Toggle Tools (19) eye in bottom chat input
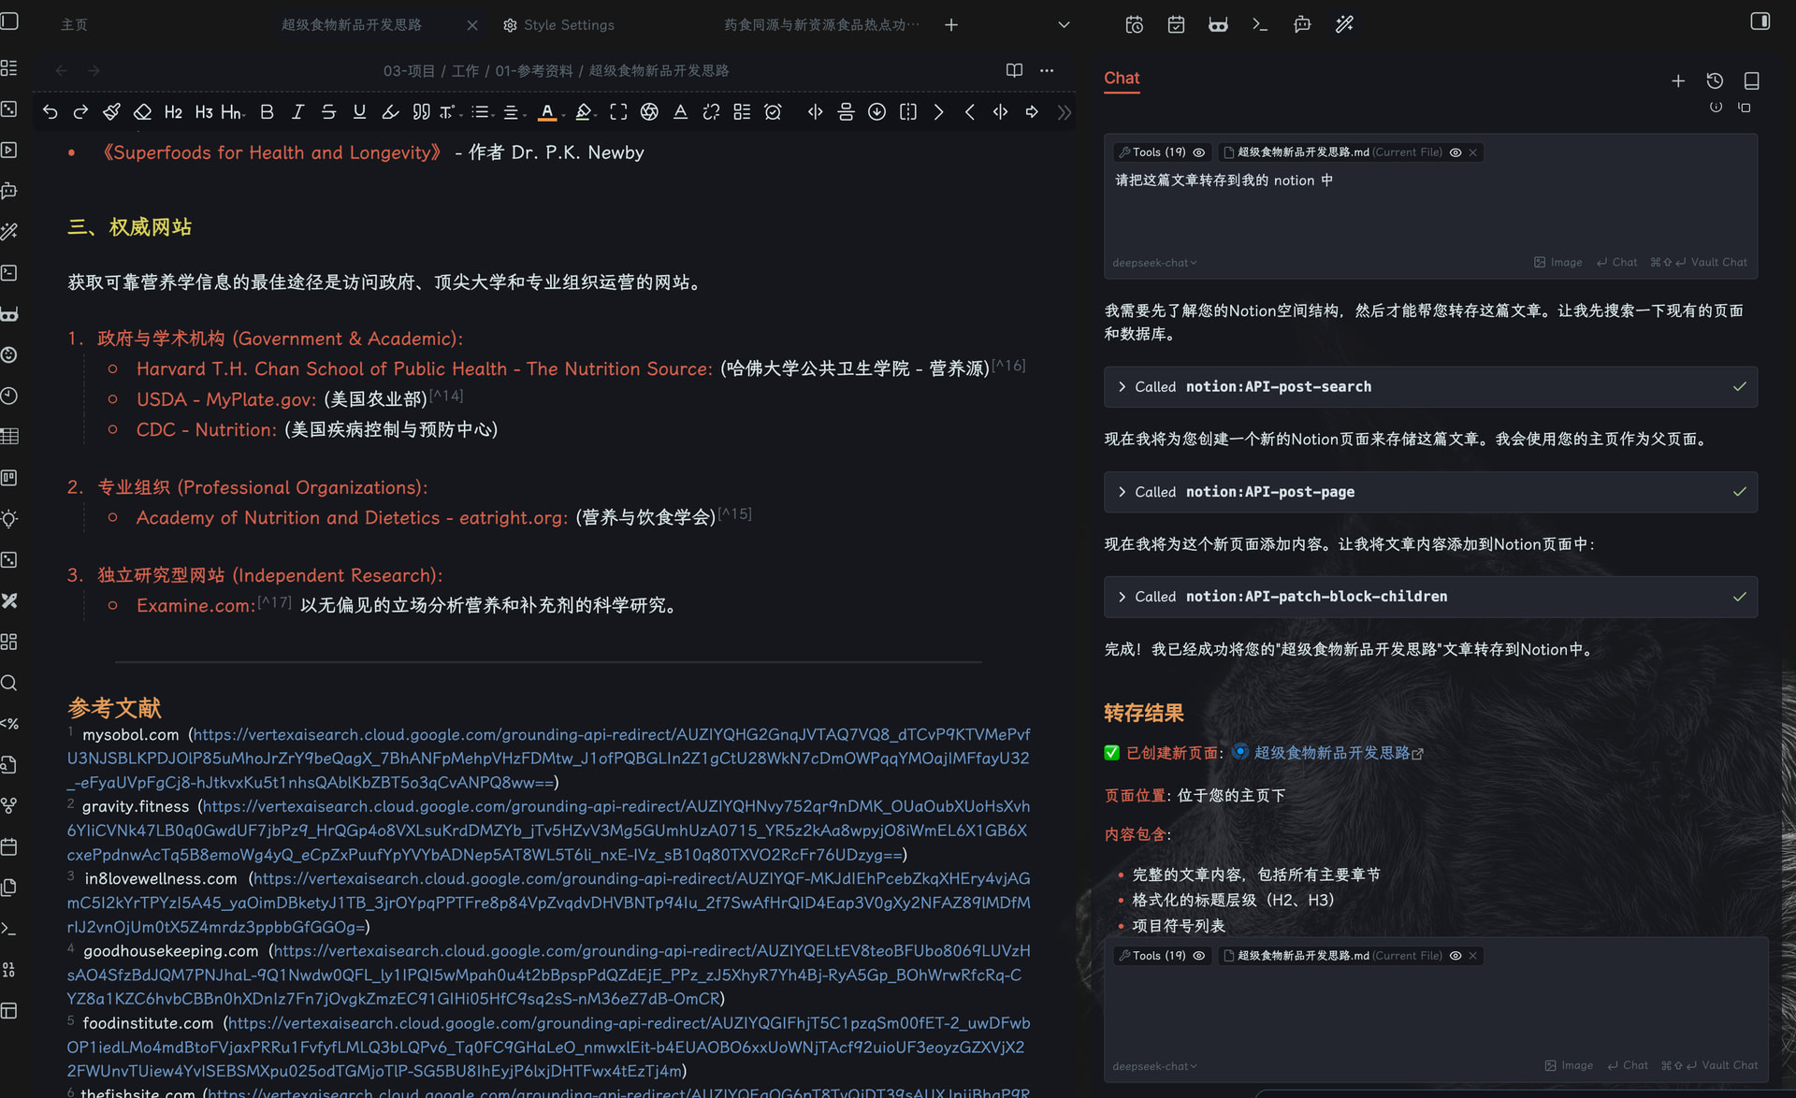The height and width of the screenshot is (1098, 1796). (1198, 956)
